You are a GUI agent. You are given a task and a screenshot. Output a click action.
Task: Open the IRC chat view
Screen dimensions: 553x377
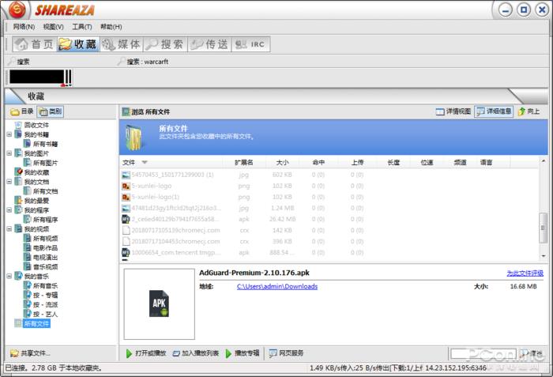[x=250, y=44]
